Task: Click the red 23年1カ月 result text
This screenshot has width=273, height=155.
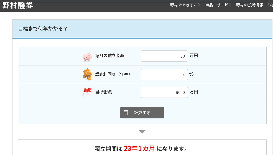Action: coord(139,149)
